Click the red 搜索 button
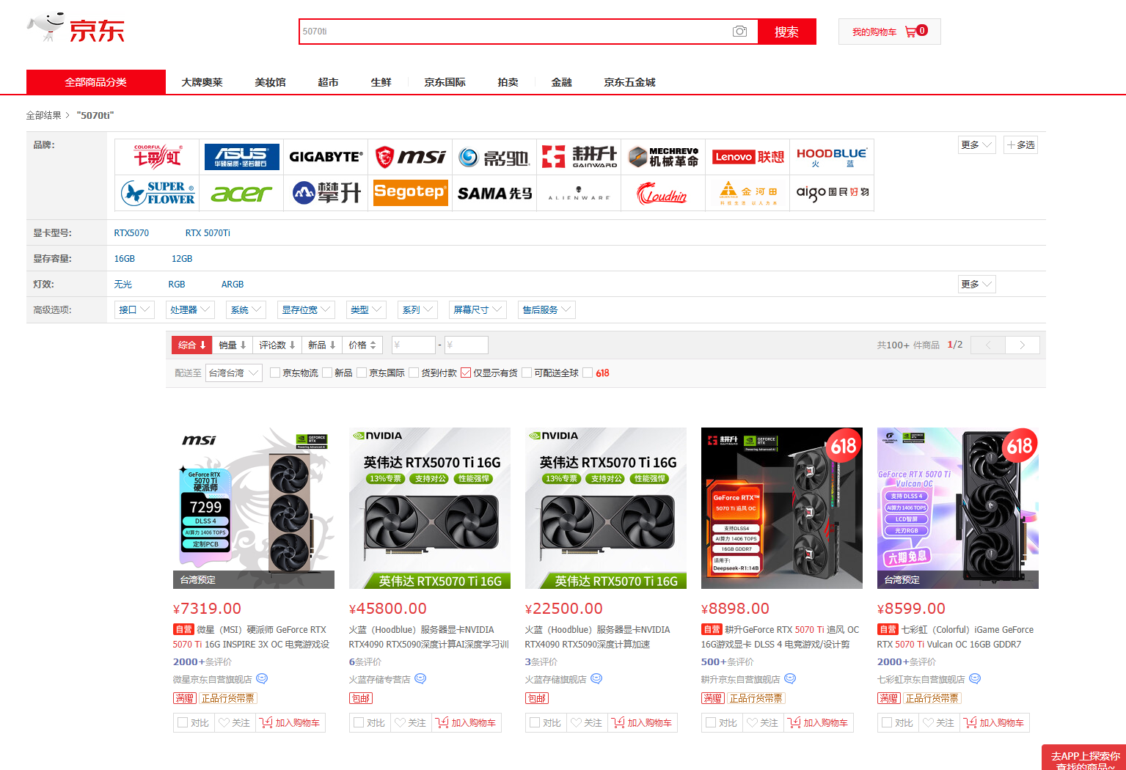This screenshot has width=1126, height=770. (x=786, y=32)
